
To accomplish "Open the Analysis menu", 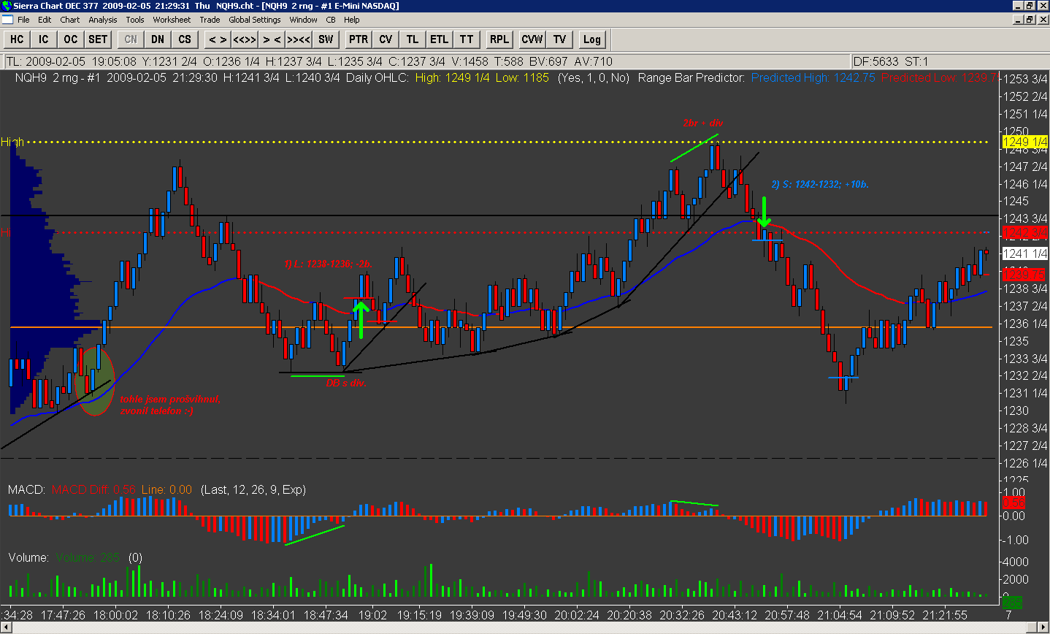I will [103, 20].
